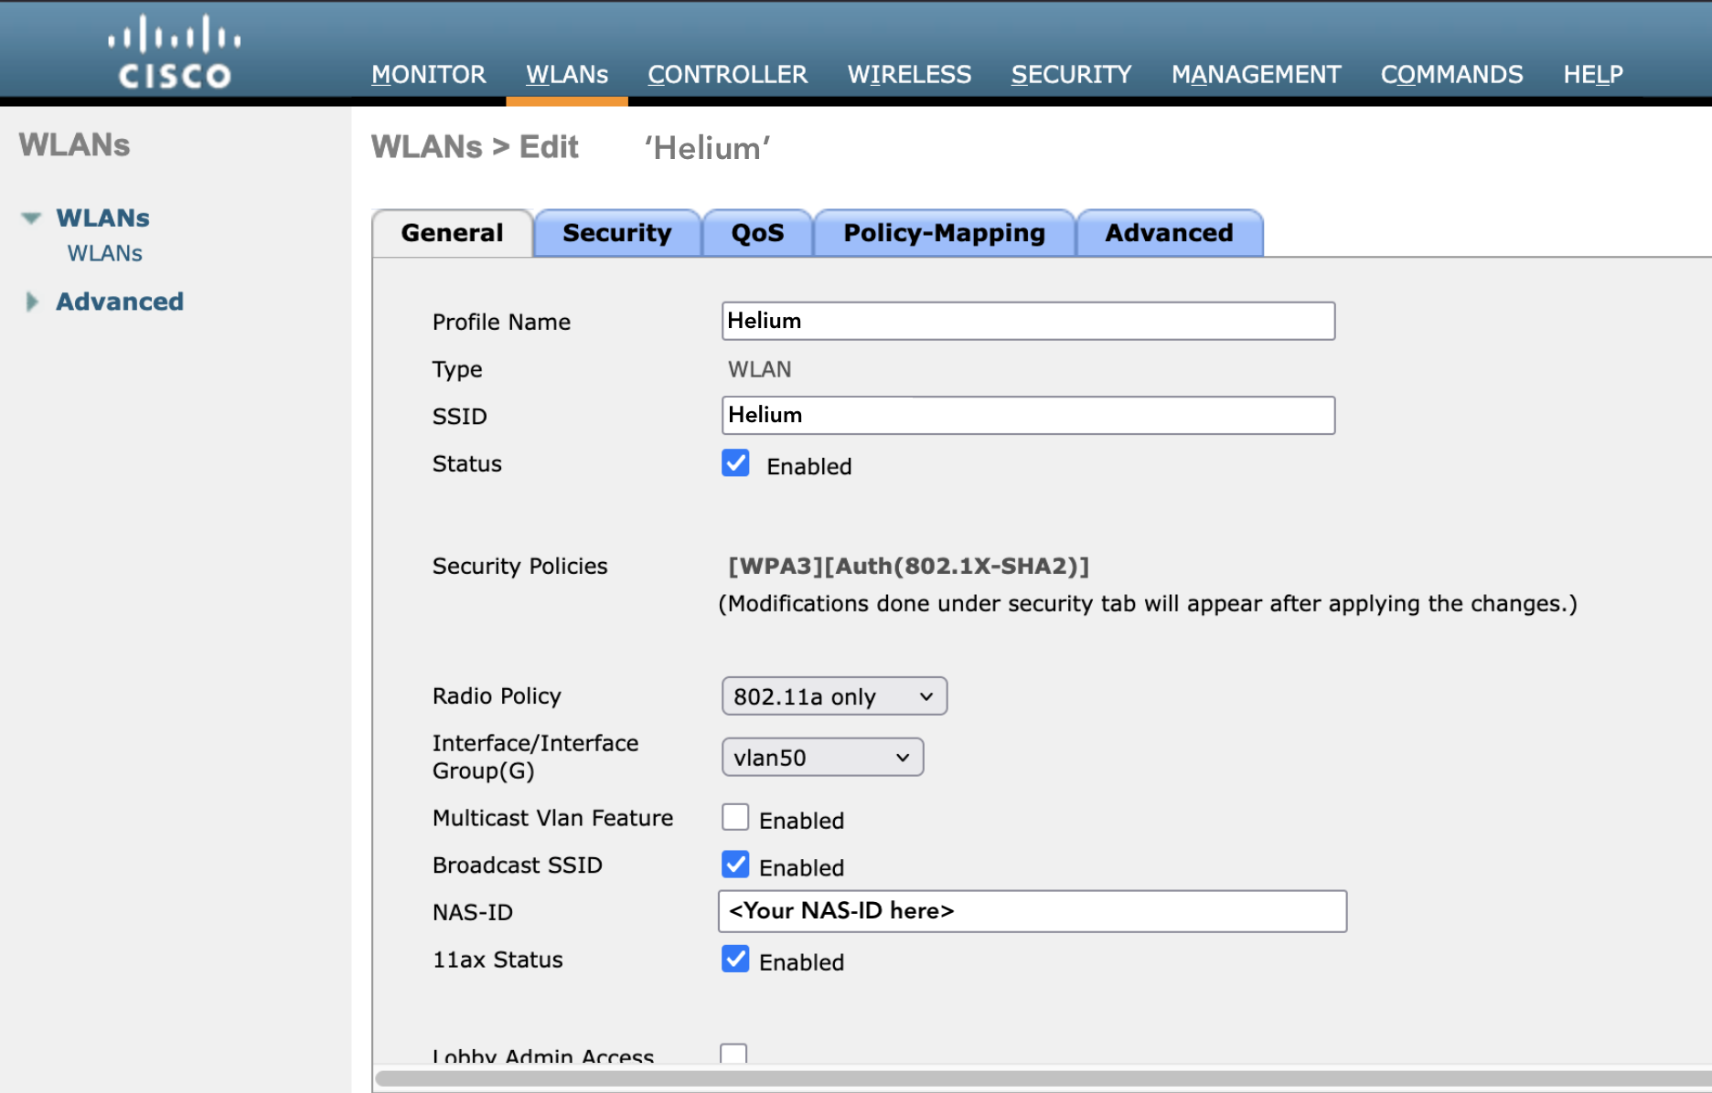Open the Radio Policy dropdown
The width and height of the screenshot is (1712, 1093).
tap(833, 696)
